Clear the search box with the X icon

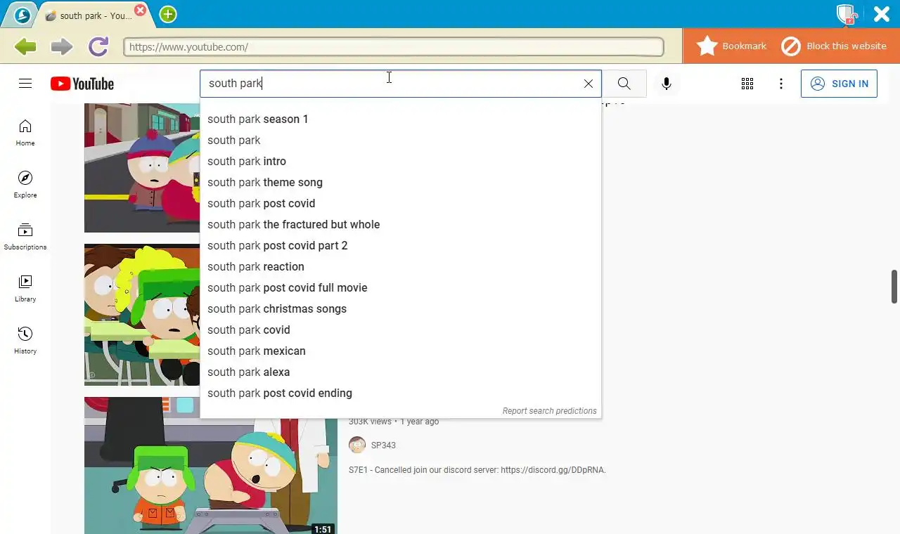click(x=589, y=84)
